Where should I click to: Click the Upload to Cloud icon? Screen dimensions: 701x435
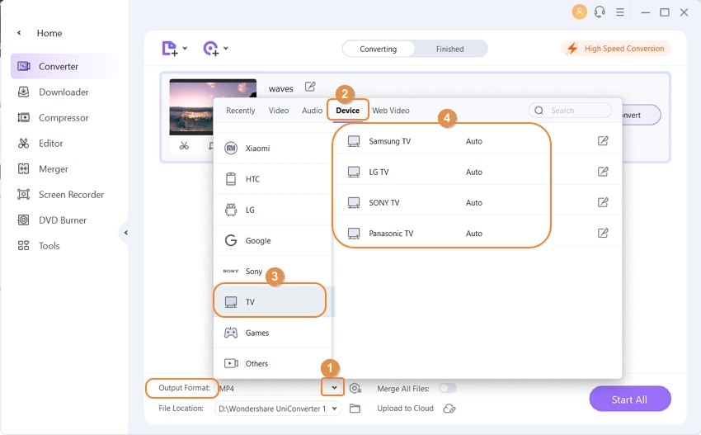(x=449, y=408)
